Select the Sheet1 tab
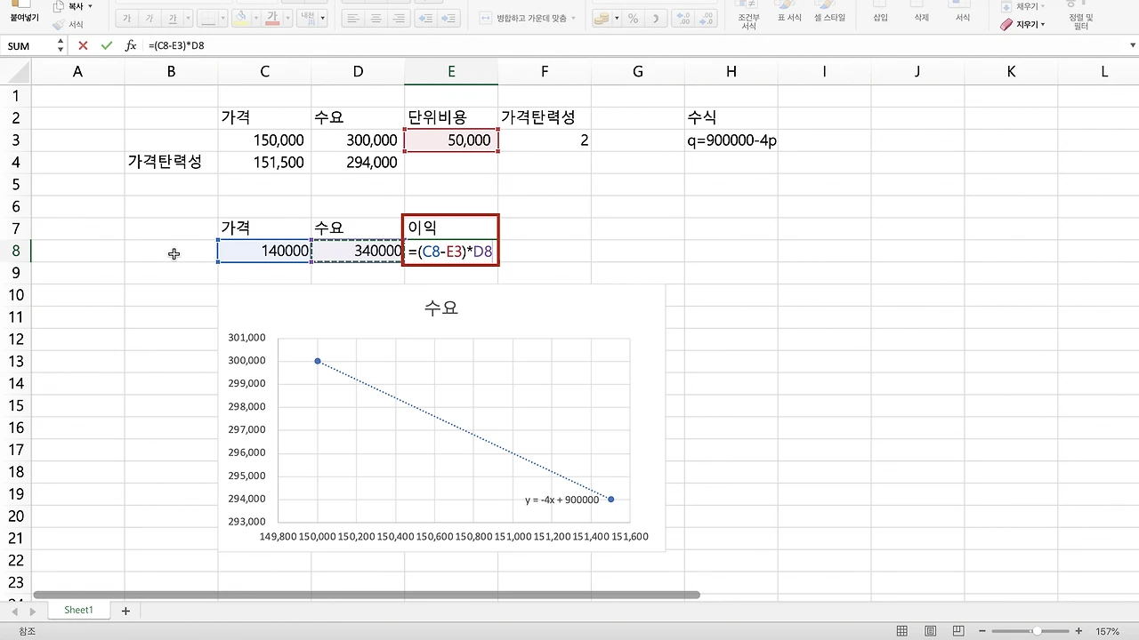Screen dimensions: 1139x640 (78, 611)
